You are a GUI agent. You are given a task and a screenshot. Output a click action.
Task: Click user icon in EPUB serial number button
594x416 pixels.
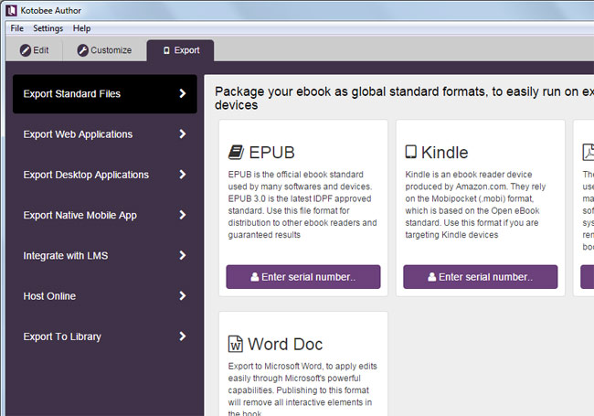pos(255,277)
